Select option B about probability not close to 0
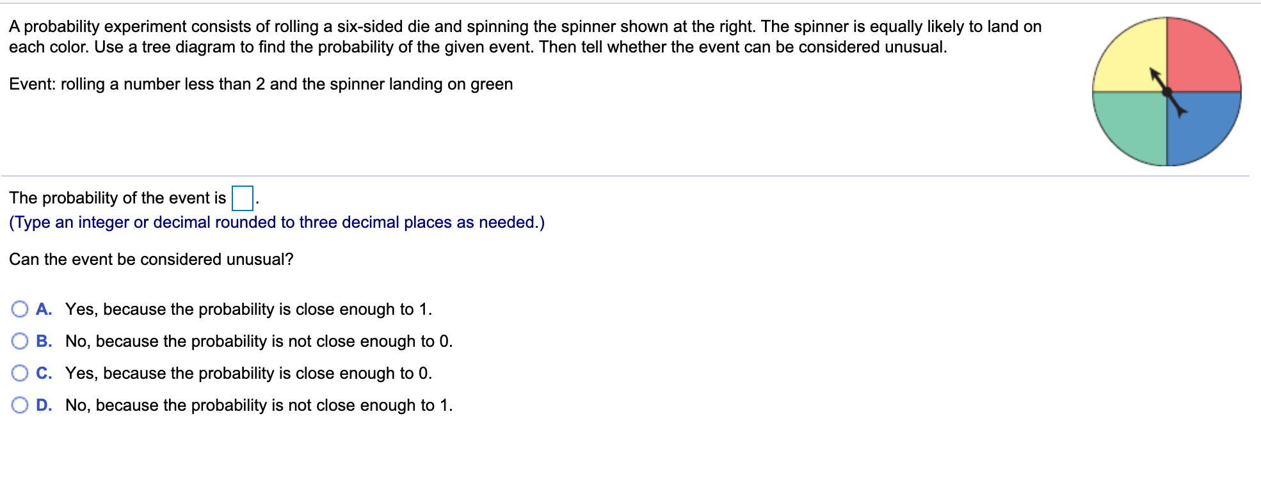The image size is (1261, 485). (20, 340)
